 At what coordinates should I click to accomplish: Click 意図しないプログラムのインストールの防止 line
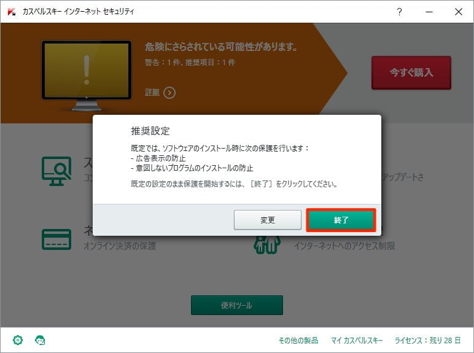click(192, 168)
